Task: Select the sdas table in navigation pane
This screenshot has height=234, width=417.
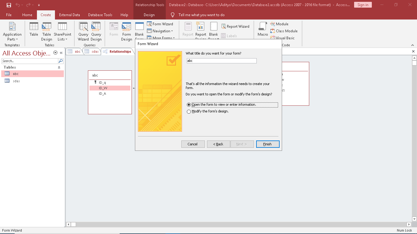Action: [16, 81]
